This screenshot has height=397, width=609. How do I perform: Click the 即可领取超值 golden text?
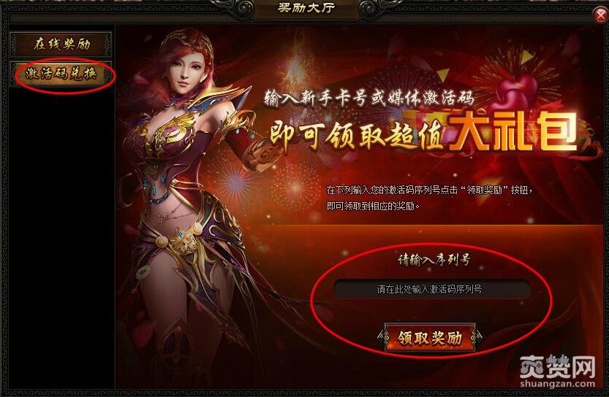pos(358,135)
